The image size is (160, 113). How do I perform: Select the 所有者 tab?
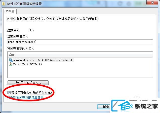10,12
